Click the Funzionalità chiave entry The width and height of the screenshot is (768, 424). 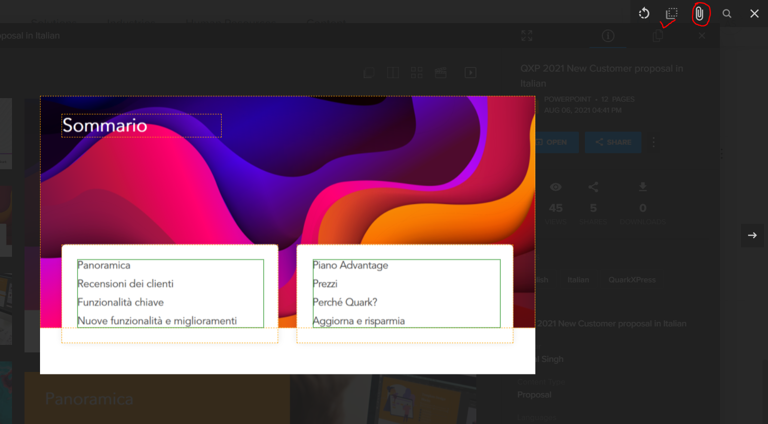121,302
